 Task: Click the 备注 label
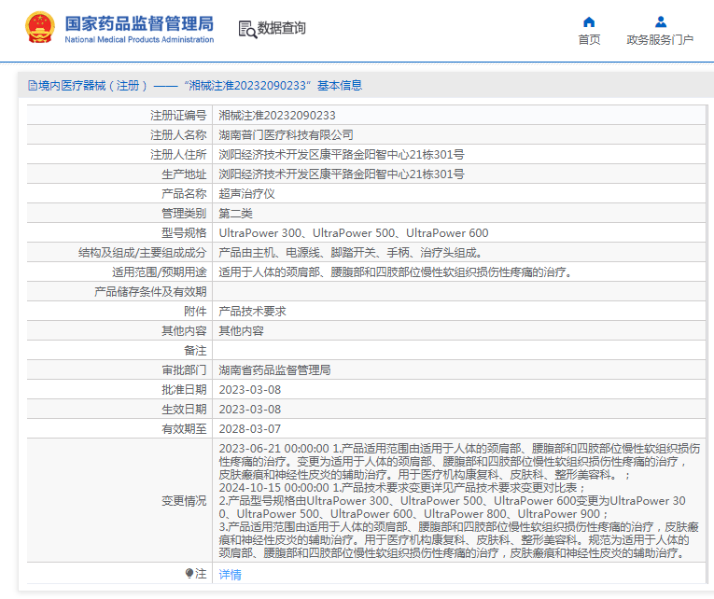[x=195, y=351]
